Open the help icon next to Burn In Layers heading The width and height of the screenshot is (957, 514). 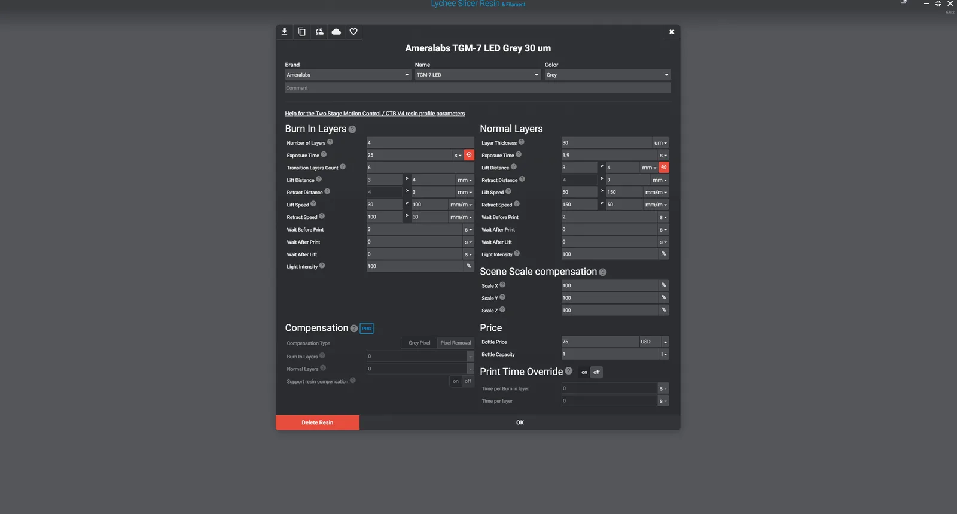(352, 129)
